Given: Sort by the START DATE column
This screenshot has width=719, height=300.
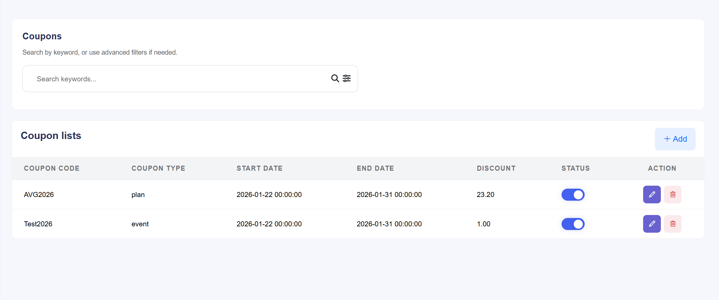Looking at the screenshot, I should click(259, 168).
